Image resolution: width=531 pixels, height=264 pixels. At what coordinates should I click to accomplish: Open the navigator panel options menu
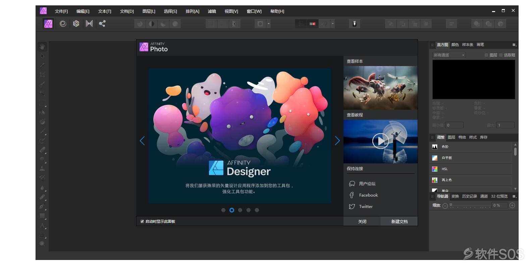click(514, 196)
